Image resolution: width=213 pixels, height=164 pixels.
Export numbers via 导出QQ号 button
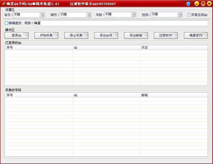tap(106, 35)
